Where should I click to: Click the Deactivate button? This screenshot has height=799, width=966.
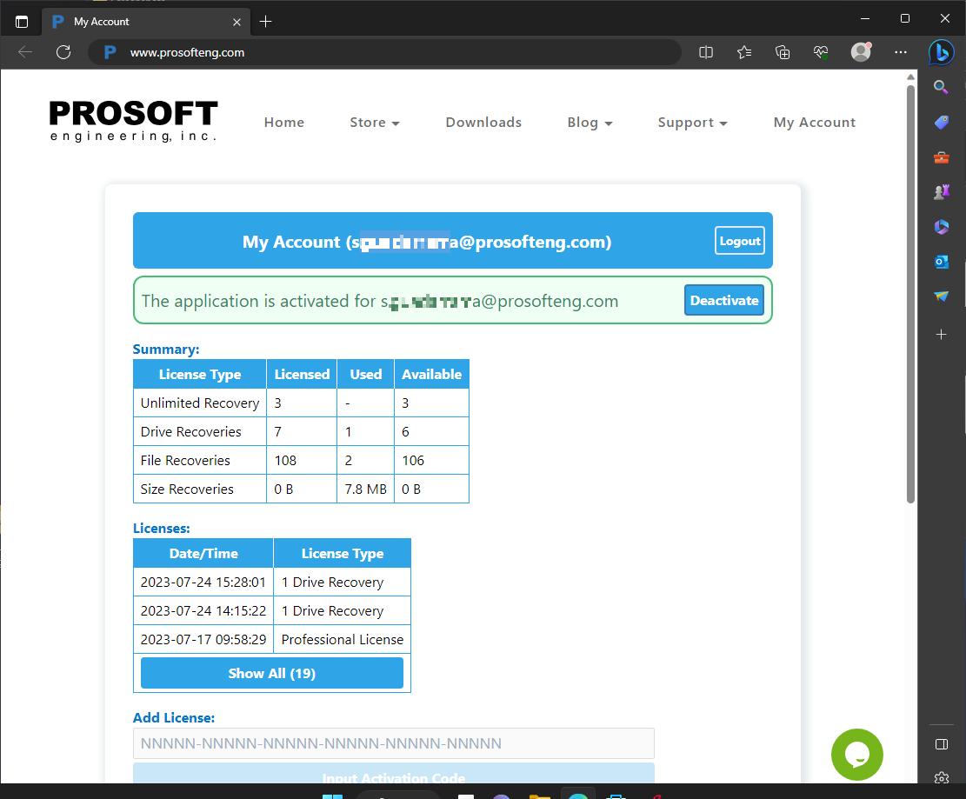(x=724, y=300)
